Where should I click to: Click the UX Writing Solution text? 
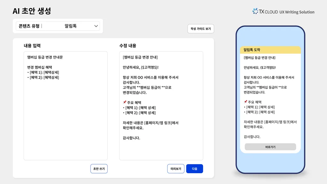pyautogui.click(x=297, y=12)
